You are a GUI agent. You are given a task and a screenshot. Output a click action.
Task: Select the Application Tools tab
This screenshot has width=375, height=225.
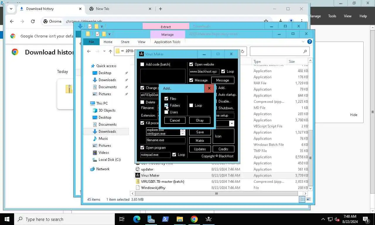(167, 42)
